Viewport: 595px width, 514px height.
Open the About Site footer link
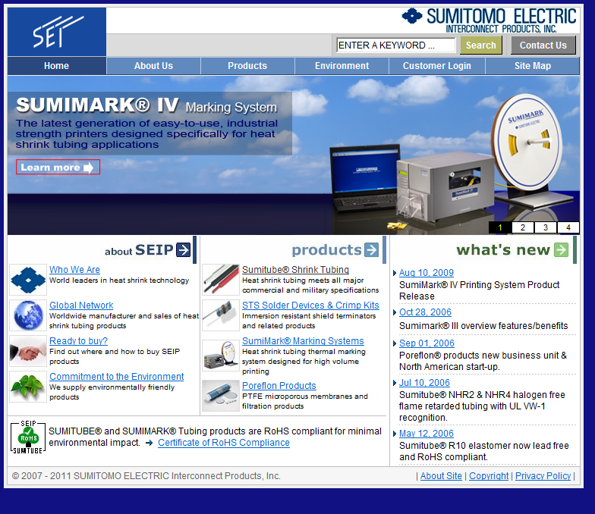click(x=441, y=476)
